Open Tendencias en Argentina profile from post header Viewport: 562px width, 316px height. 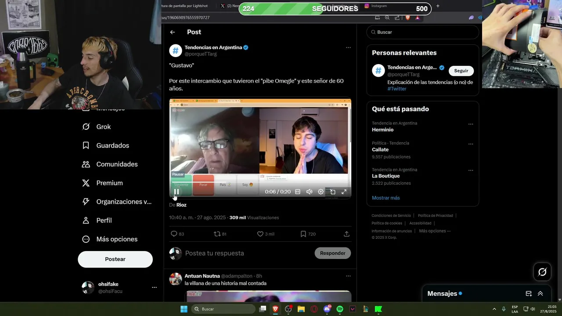point(213,47)
